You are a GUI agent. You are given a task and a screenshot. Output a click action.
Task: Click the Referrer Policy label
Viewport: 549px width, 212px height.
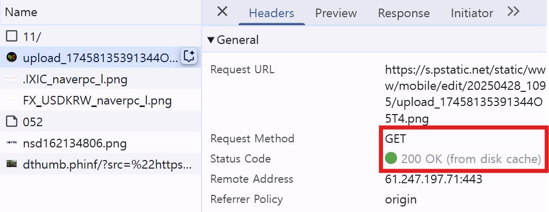[247, 199]
